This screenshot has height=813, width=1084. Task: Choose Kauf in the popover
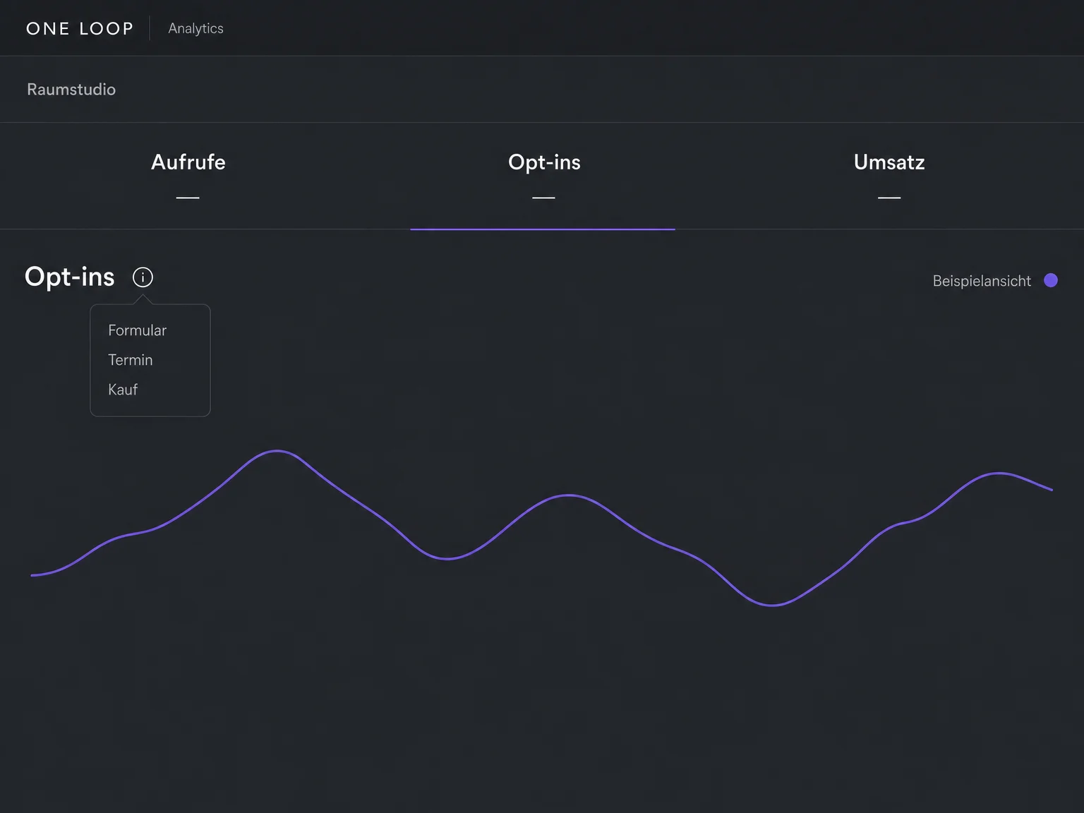click(123, 390)
